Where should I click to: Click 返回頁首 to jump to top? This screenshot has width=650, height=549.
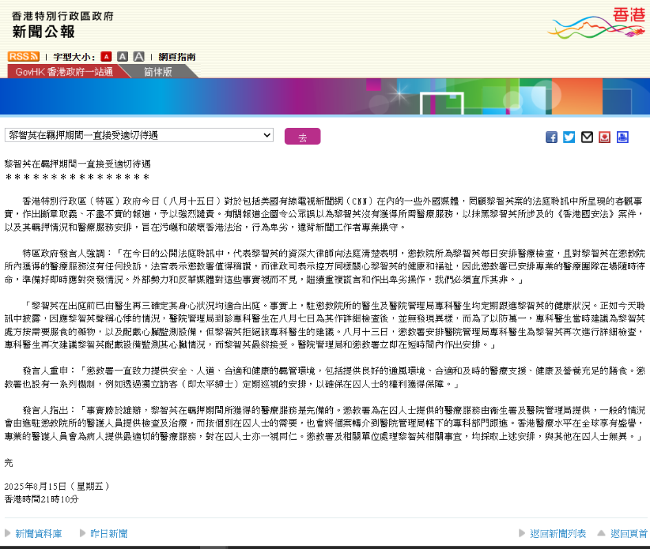pyautogui.click(x=628, y=533)
